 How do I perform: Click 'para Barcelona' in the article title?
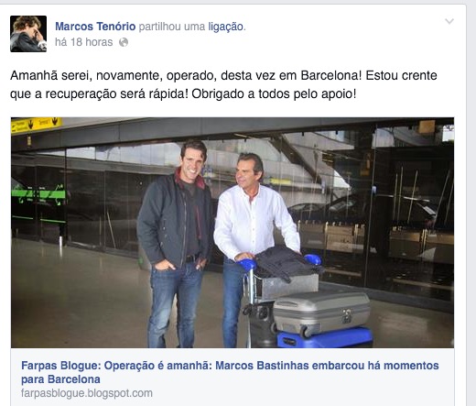[x=60, y=379]
